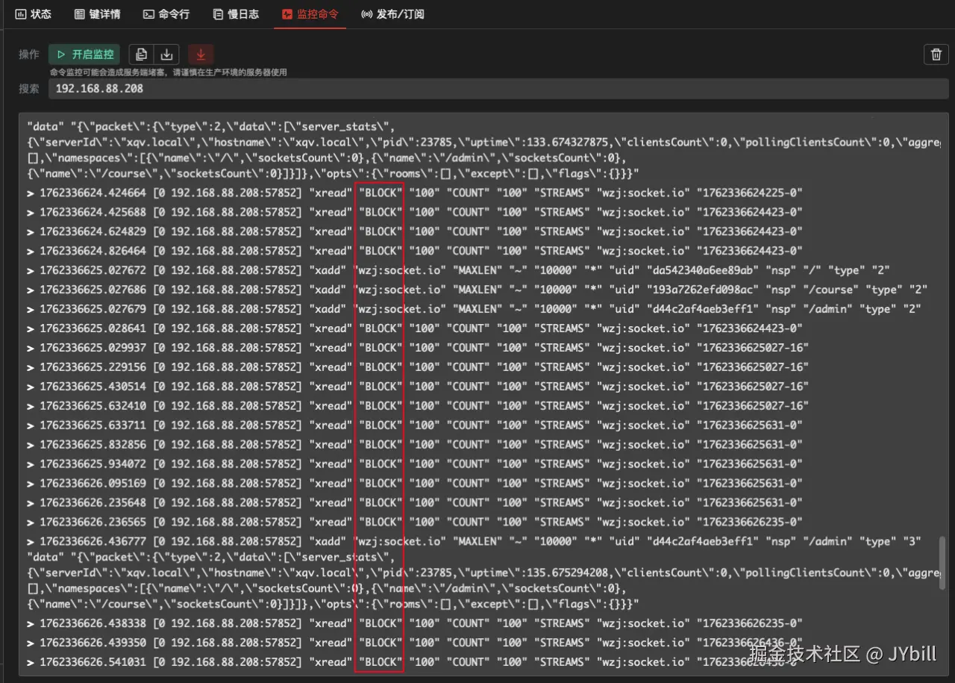Click timestamp 1762336624.624829 in the log
The width and height of the screenshot is (955, 683).
coord(95,231)
